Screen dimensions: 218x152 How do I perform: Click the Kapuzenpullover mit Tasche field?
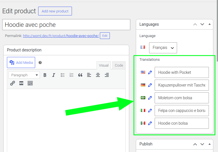coord(182,85)
